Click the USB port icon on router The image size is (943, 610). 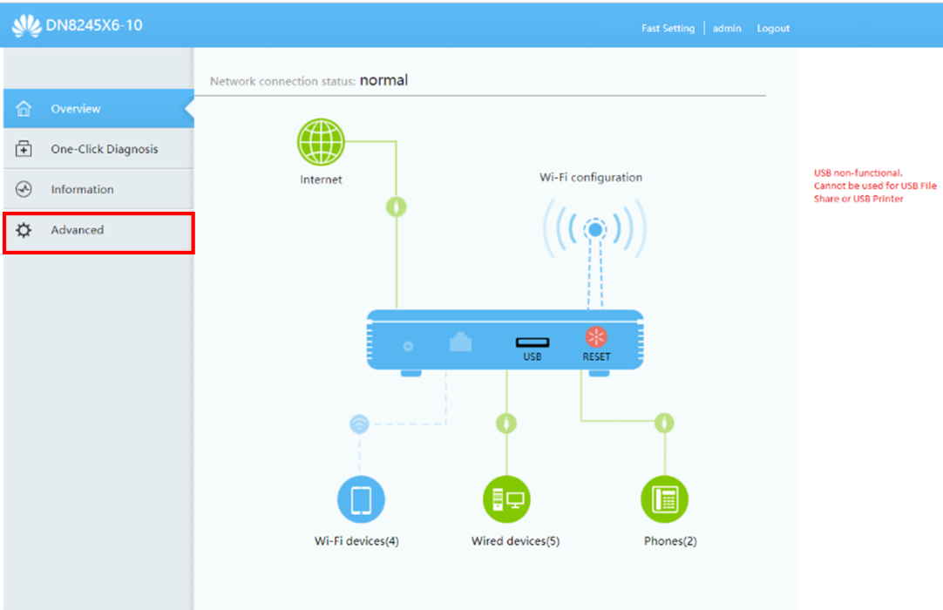[532, 342]
